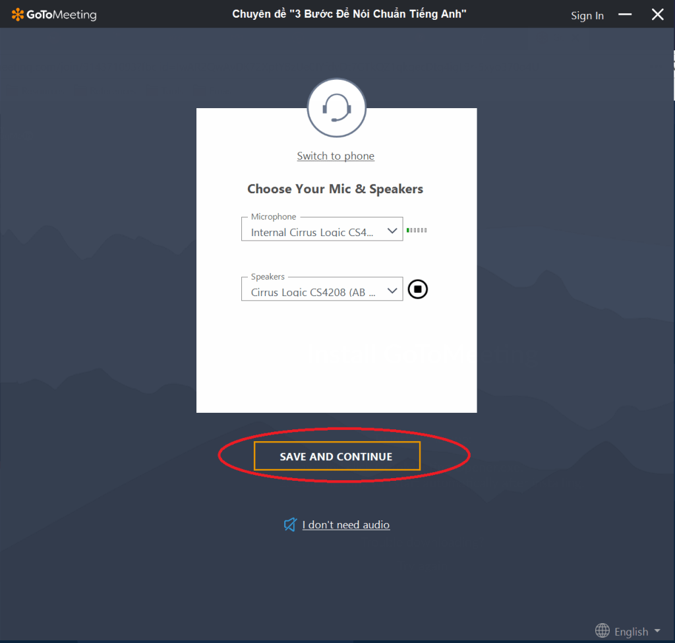Screen dimensions: 675x643
Task: Click the globe language icon
Action: [x=602, y=630]
